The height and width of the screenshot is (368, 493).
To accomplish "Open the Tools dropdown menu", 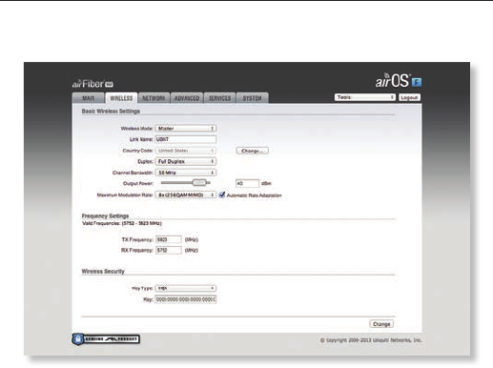I will tap(365, 97).
